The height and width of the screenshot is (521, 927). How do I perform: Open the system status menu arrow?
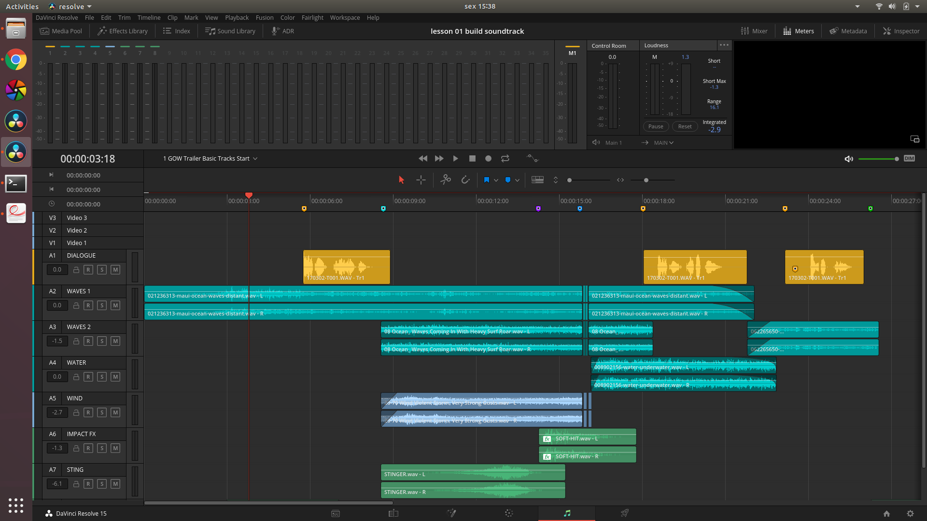917,6
